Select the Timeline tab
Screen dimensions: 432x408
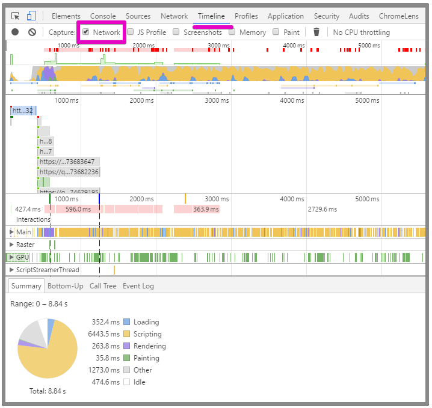[x=211, y=16]
